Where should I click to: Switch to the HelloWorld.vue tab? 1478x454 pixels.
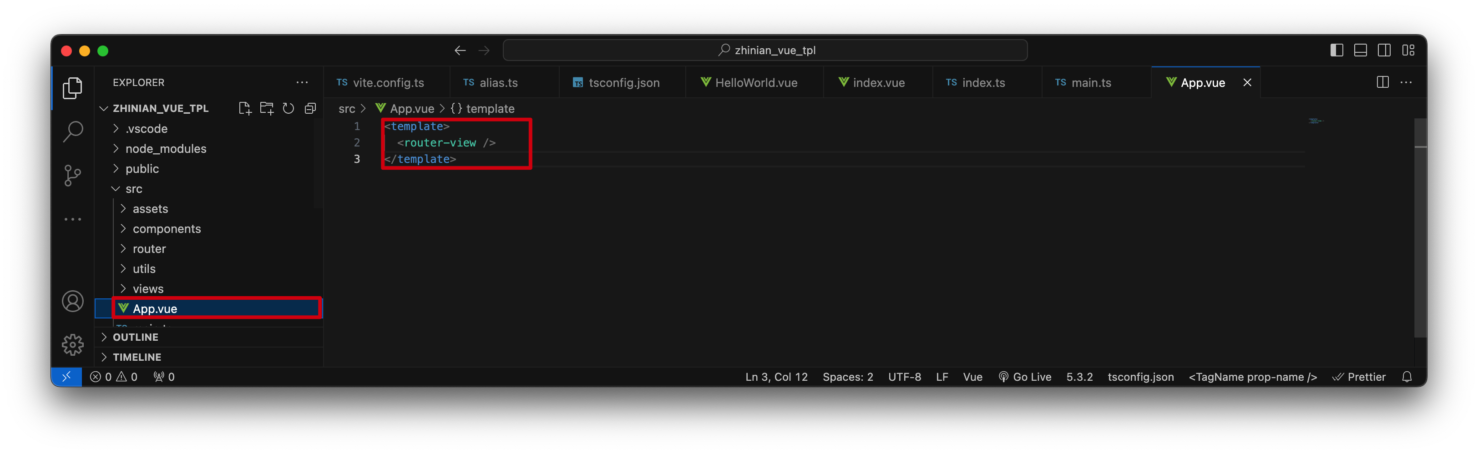click(x=754, y=82)
